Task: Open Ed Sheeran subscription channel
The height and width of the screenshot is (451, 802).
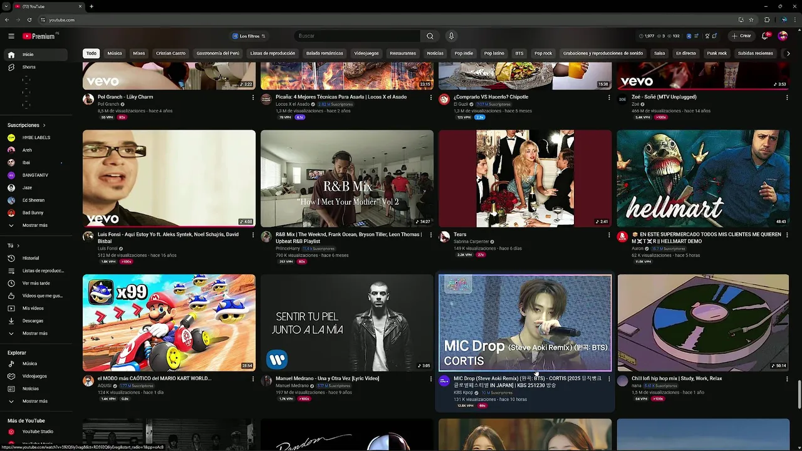Action: 36,200
